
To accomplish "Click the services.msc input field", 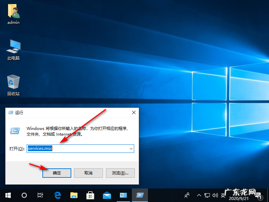I will pyautogui.click(x=77, y=148).
